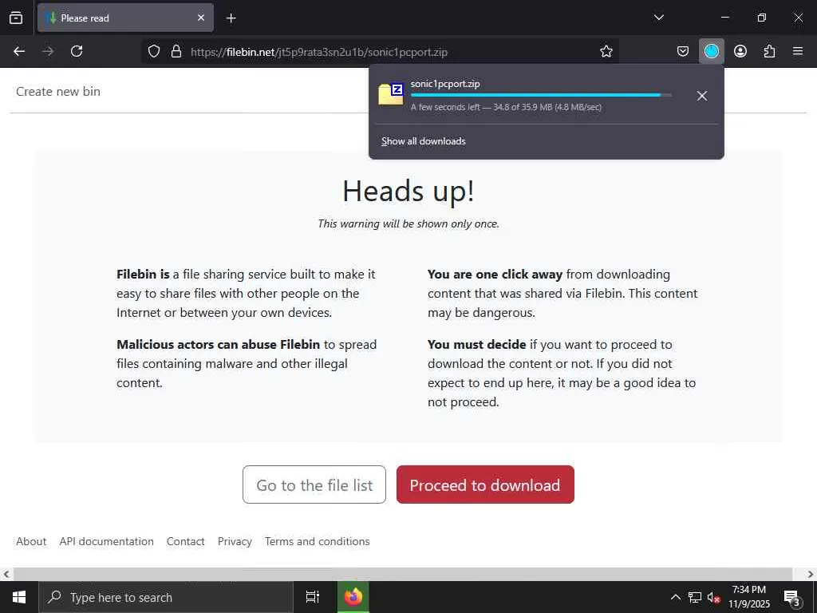Open Show all downloads
Image resolution: width=817 pixels, height=613 pixels.
424,141
